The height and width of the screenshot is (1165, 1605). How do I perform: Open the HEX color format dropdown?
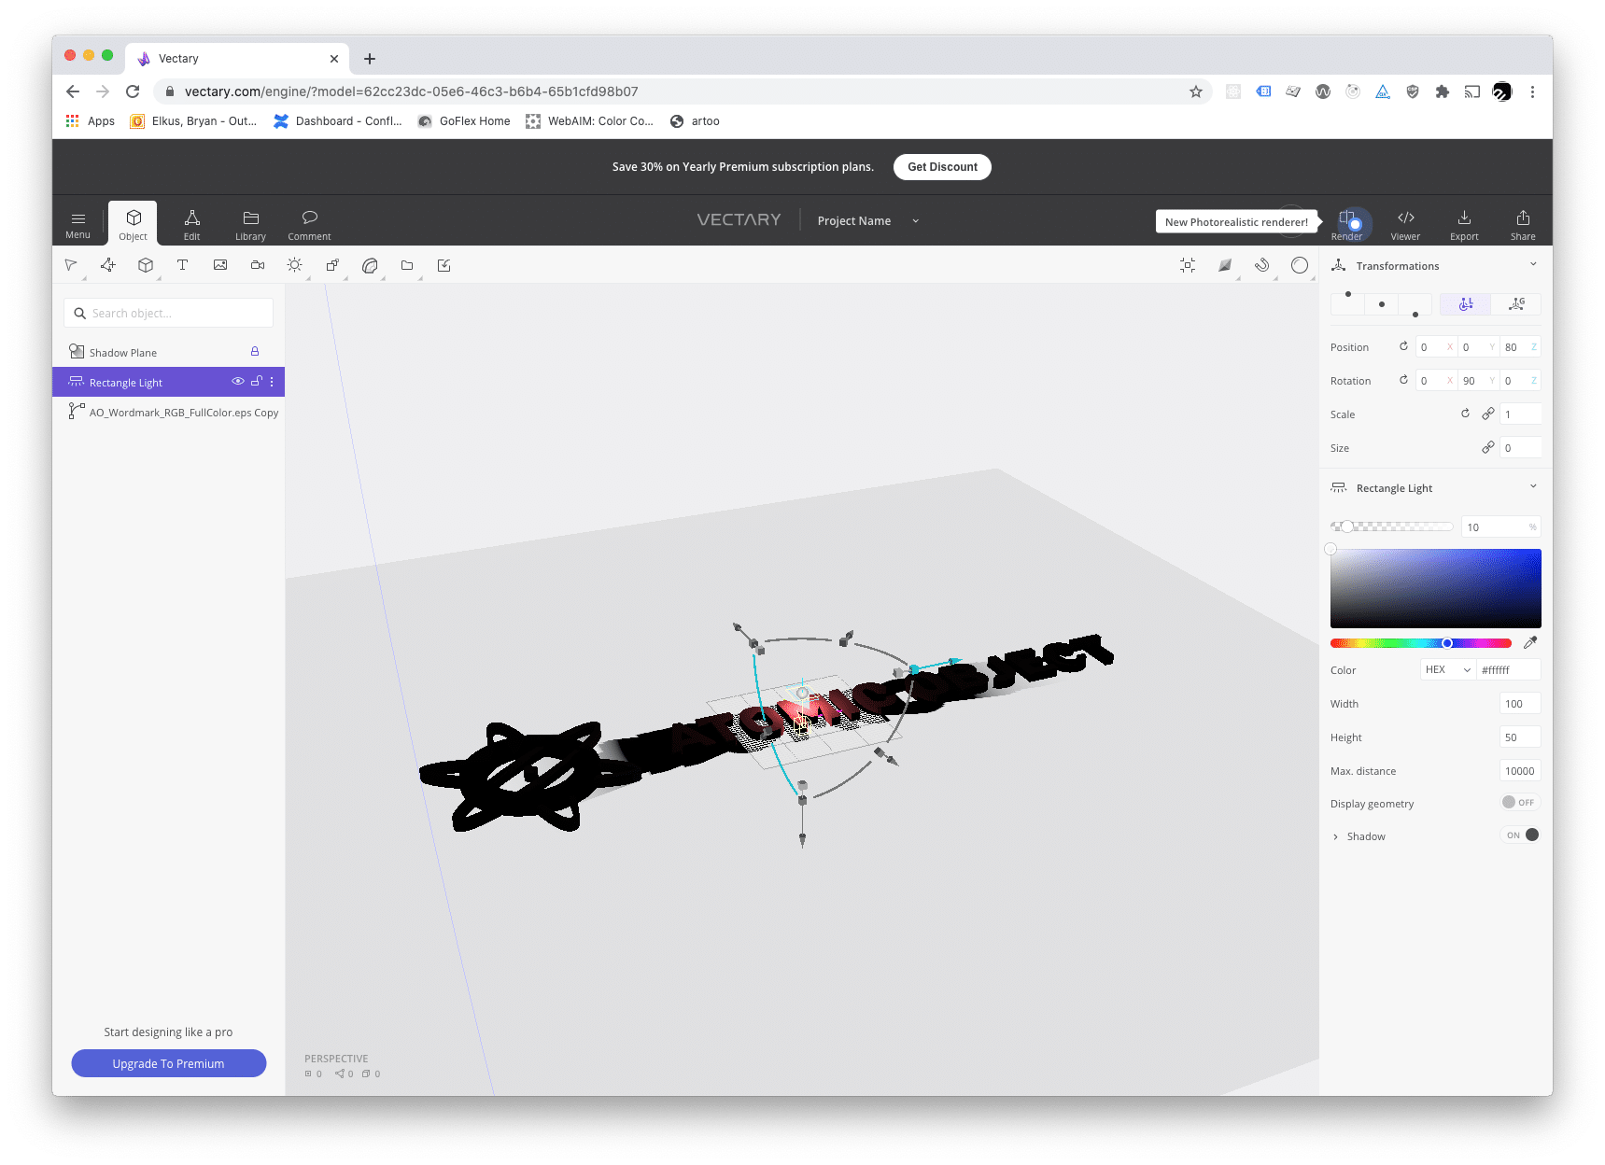point(1446,669)
